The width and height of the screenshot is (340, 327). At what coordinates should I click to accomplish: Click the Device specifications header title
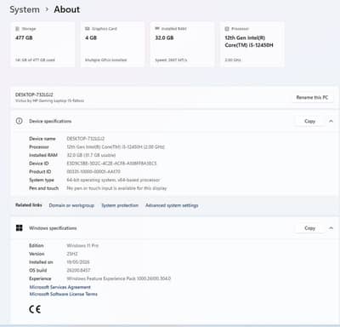50,121
